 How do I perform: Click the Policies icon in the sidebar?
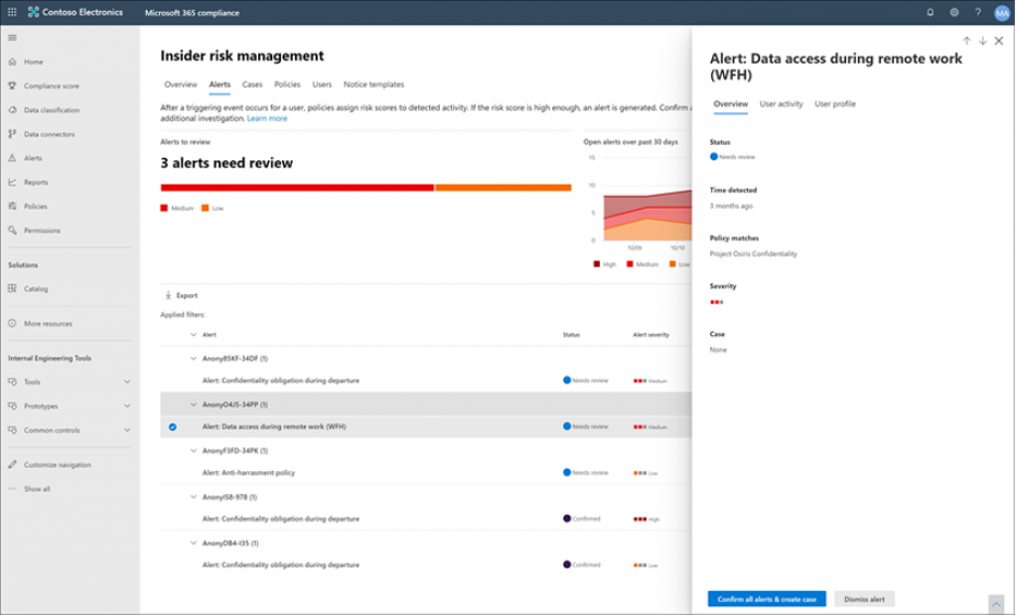[x=12, y=206]
